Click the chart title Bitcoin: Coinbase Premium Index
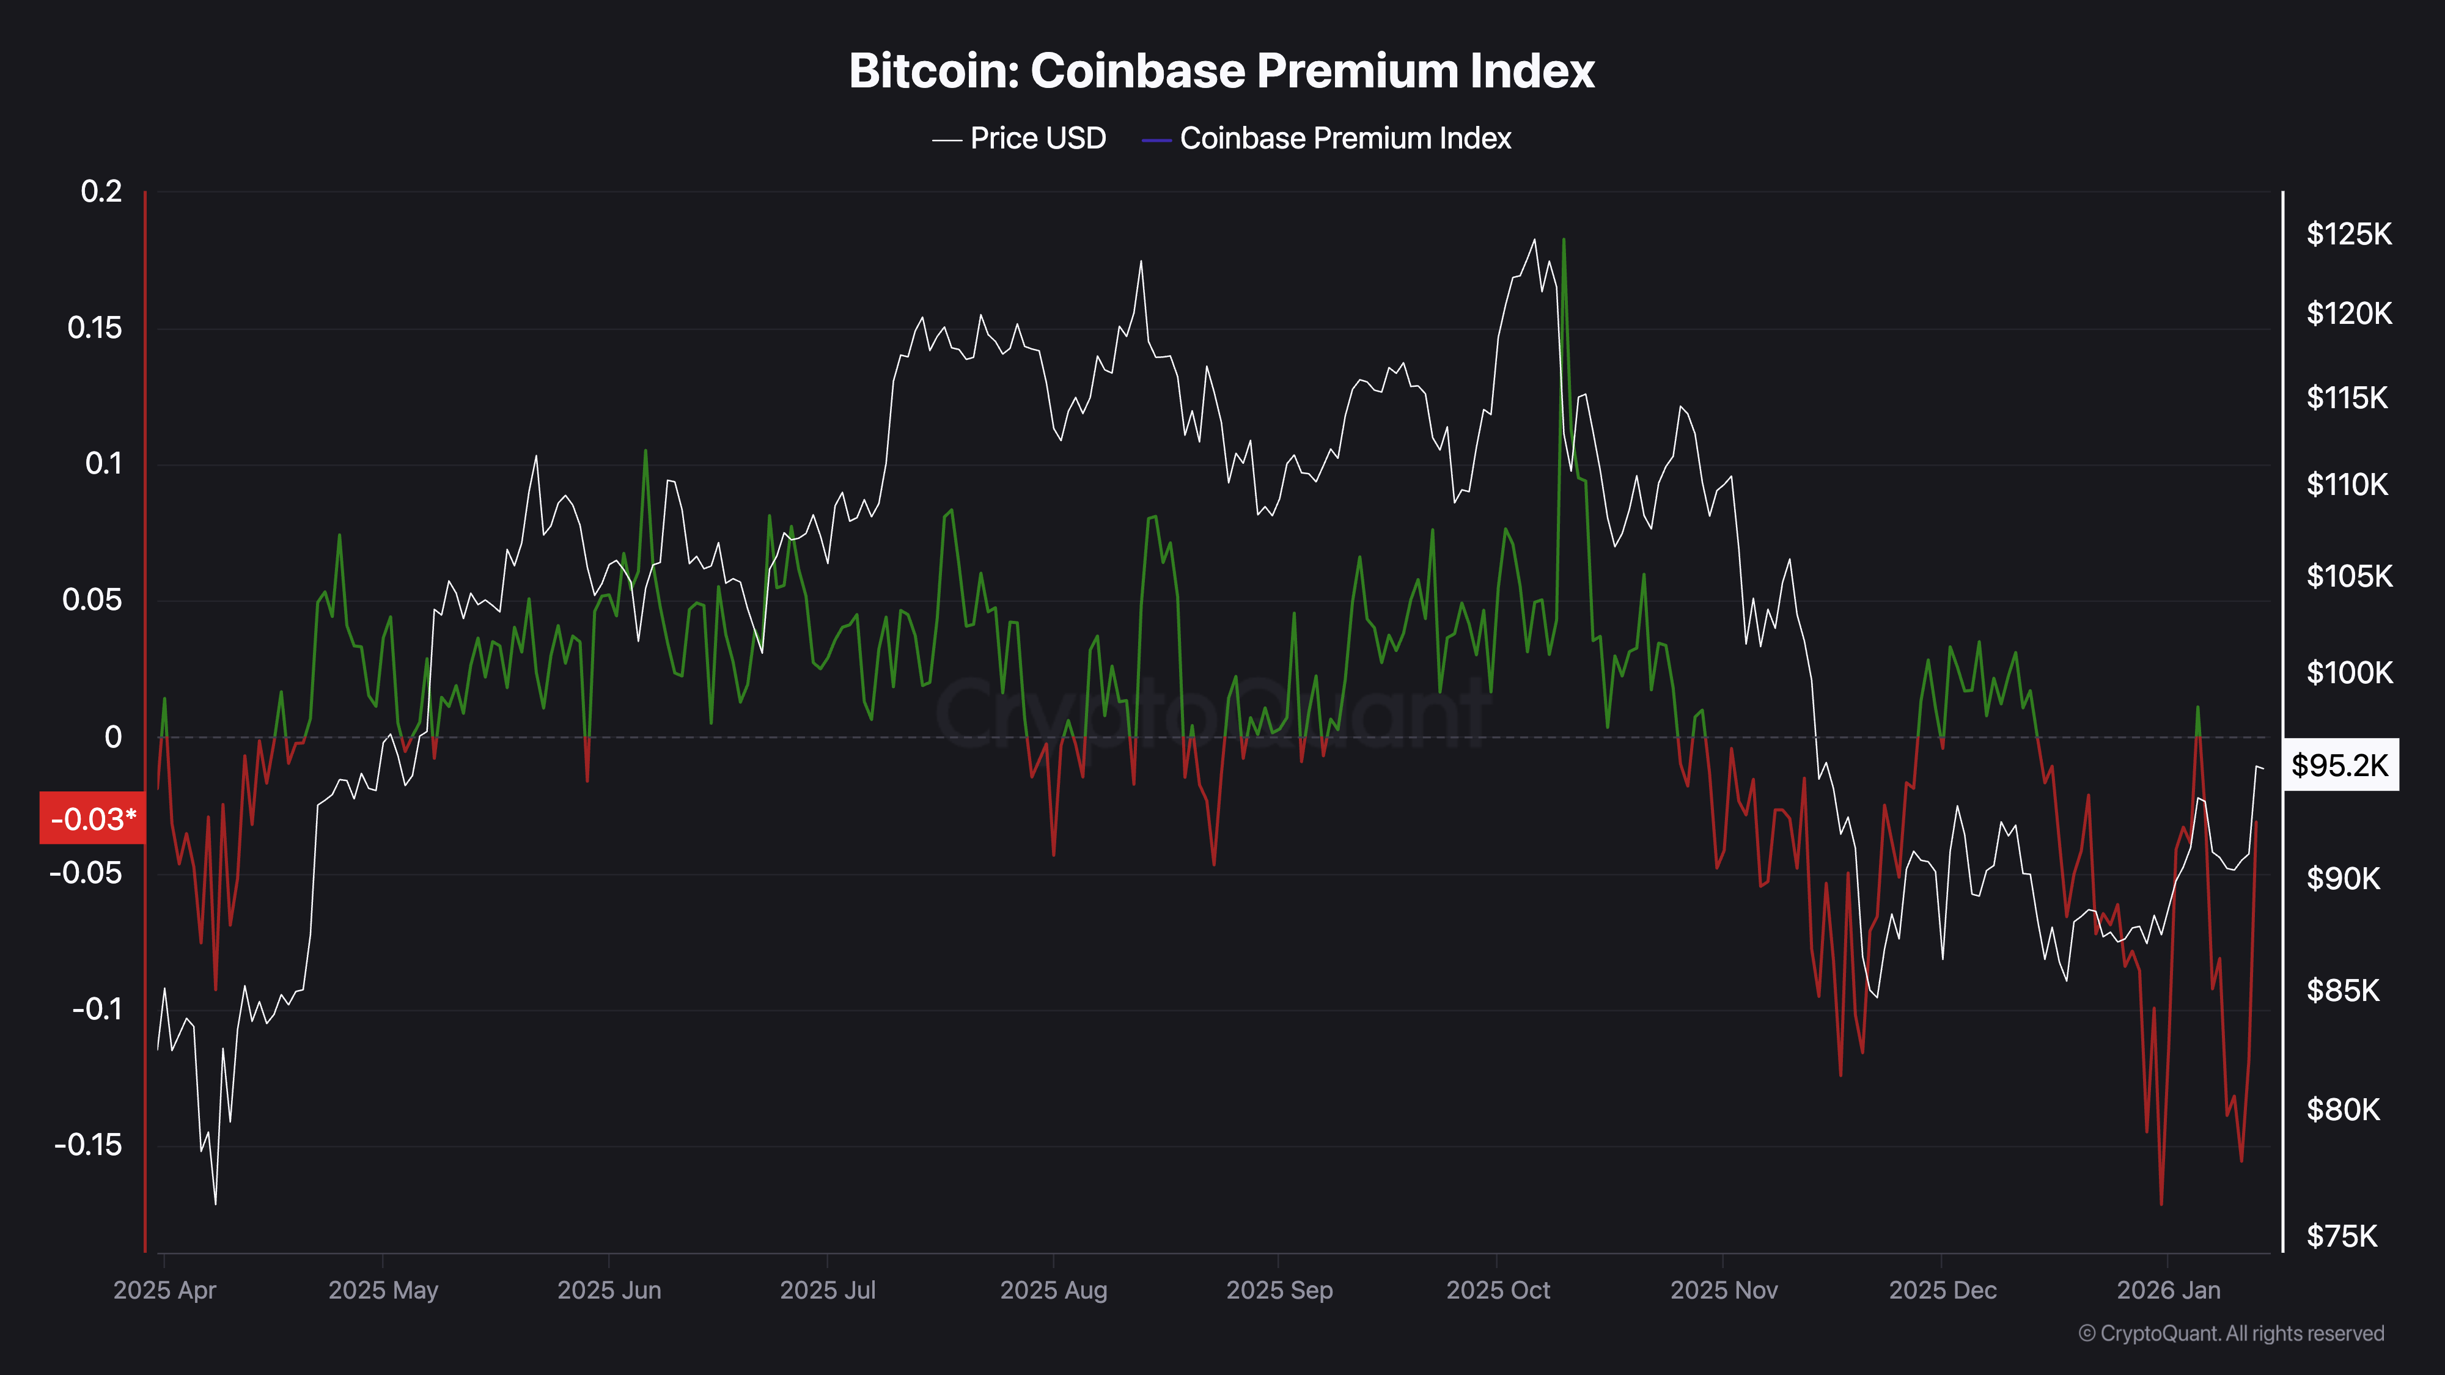 pyautogui.click(x=1221, y=71)
